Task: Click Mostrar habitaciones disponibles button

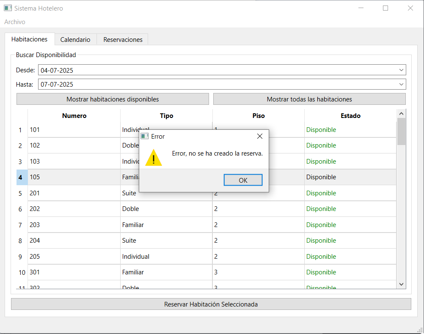Action: tap(113, 99)
